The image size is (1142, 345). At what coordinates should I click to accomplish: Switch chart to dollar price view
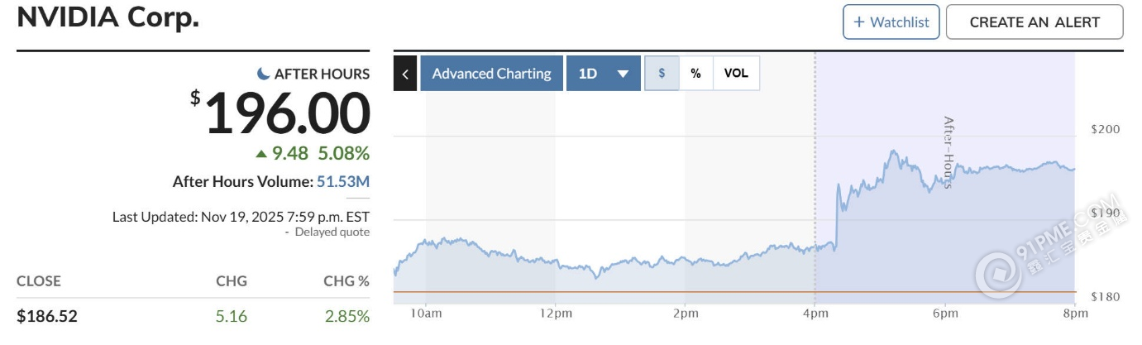click(662, 74)
